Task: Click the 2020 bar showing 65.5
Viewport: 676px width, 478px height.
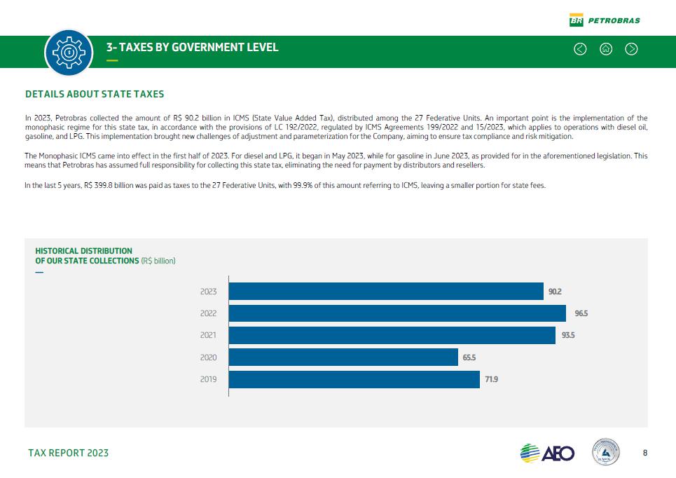Action: coord(343,357)
